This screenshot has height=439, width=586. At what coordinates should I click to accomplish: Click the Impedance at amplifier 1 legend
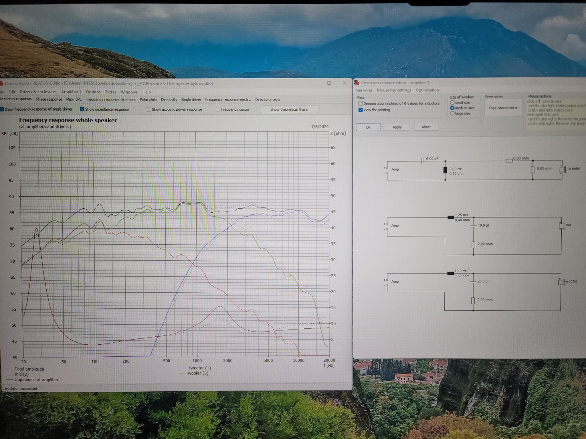(34, 380)
